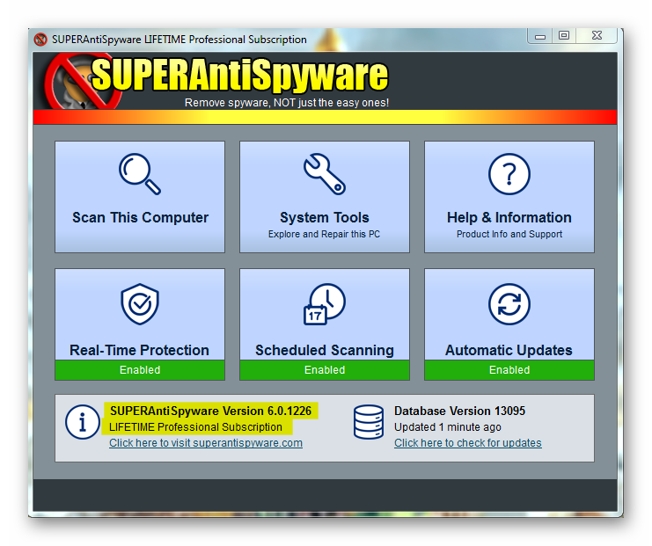Click 'SUPERAntiSpyware Version 6.0.1226' text
The height and width of the screenshot is (546, 652).
211,411
